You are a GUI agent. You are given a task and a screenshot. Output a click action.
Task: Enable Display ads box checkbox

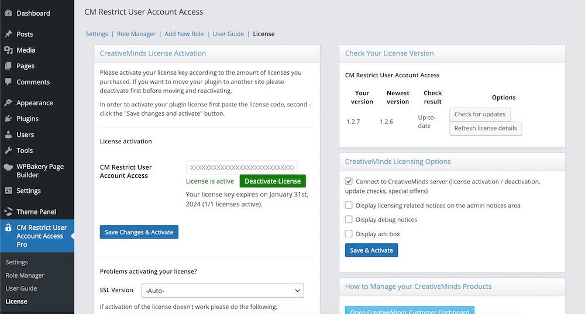click(349, 234)
